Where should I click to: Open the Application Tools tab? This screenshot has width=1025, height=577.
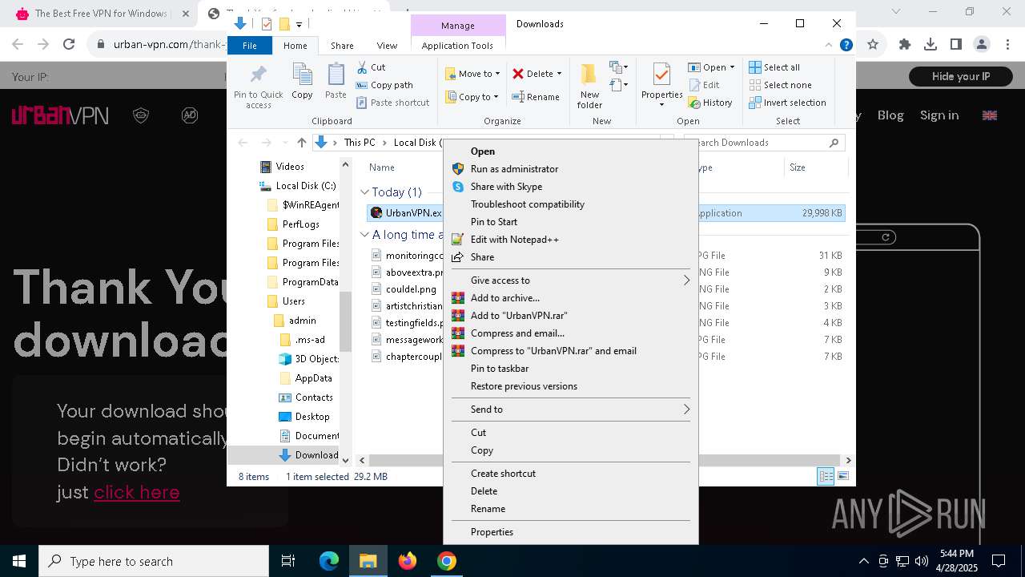pos(457,46)
